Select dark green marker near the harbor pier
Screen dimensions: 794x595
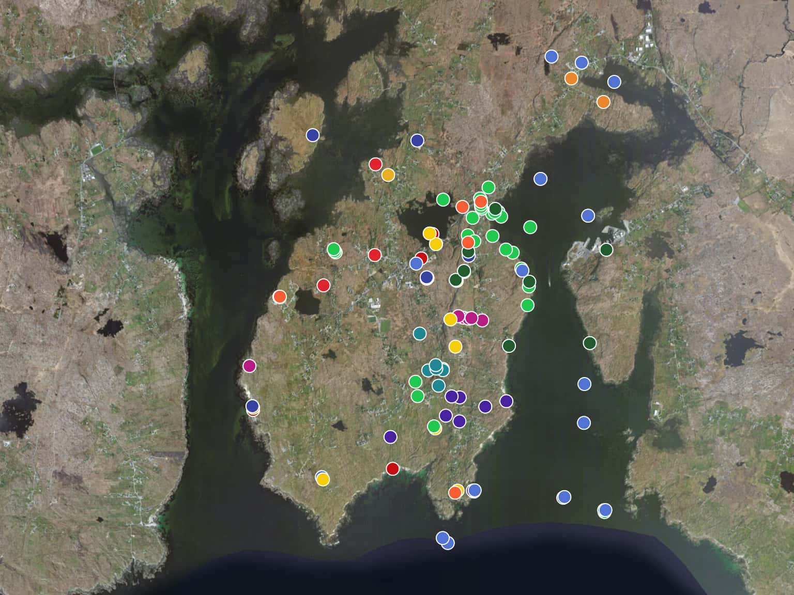click(606, 249)
